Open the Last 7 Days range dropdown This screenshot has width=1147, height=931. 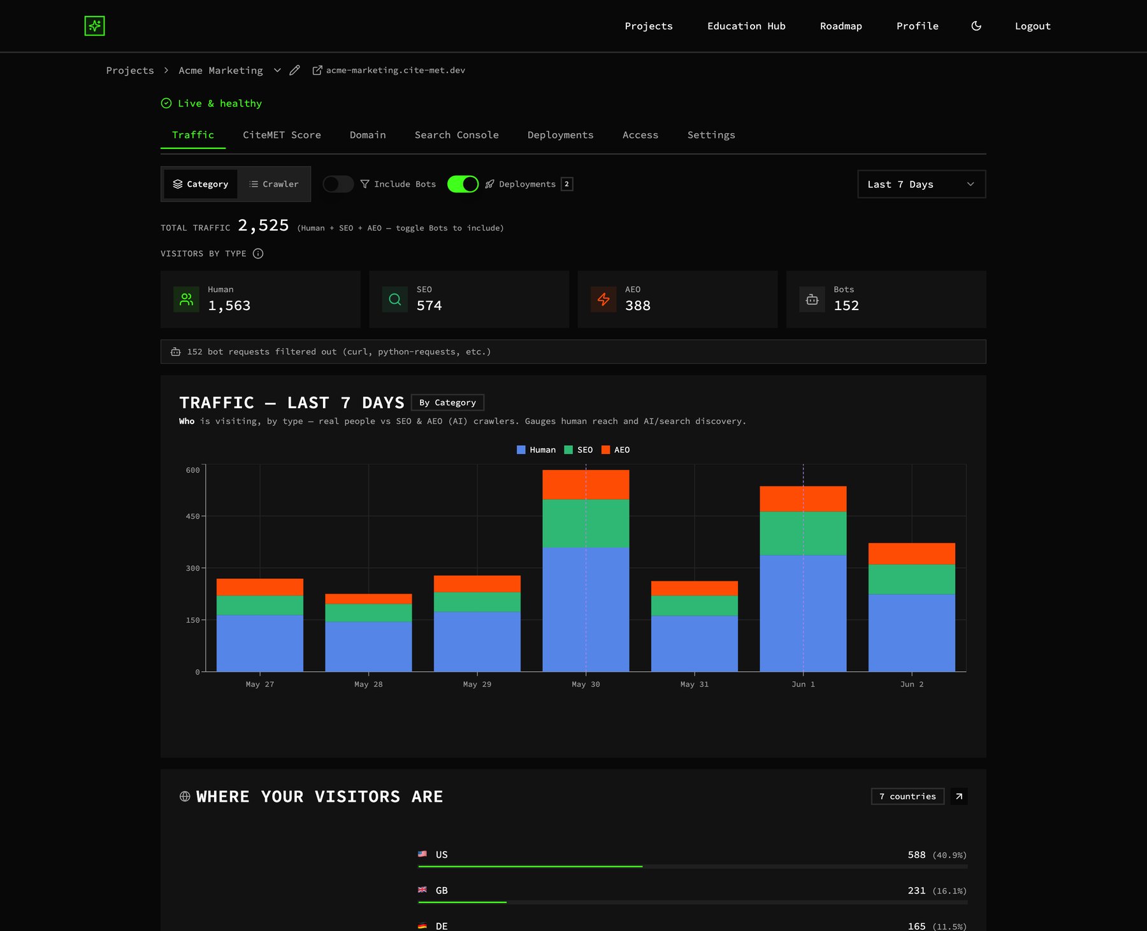(921, 184)
